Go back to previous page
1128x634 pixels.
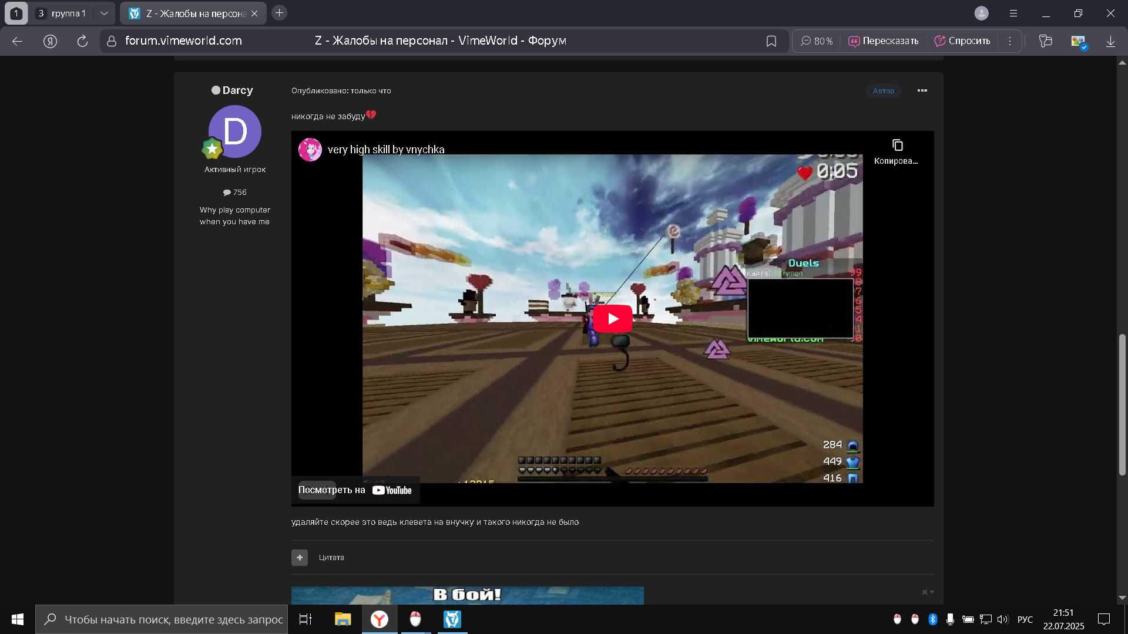17,41
